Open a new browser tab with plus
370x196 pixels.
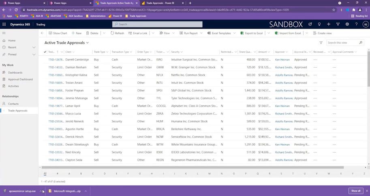point(190,3)
